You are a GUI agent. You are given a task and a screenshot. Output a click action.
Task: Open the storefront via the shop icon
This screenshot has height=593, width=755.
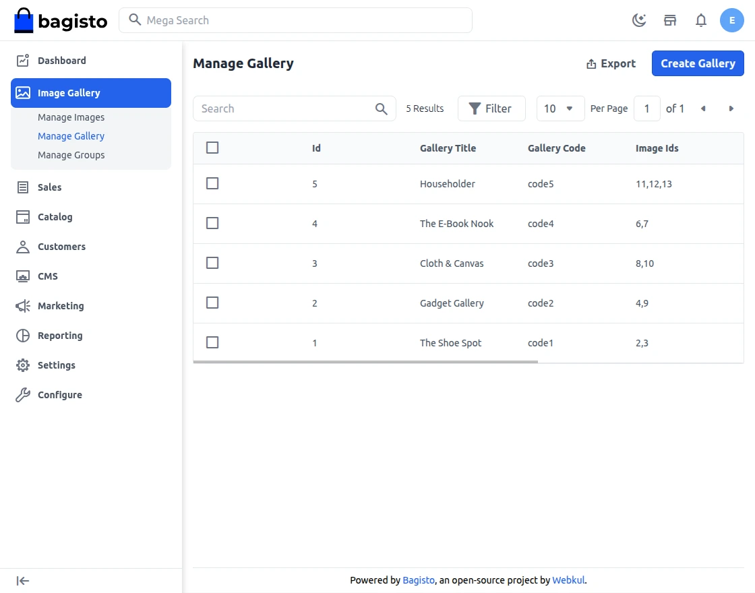(x=670, y=20)
